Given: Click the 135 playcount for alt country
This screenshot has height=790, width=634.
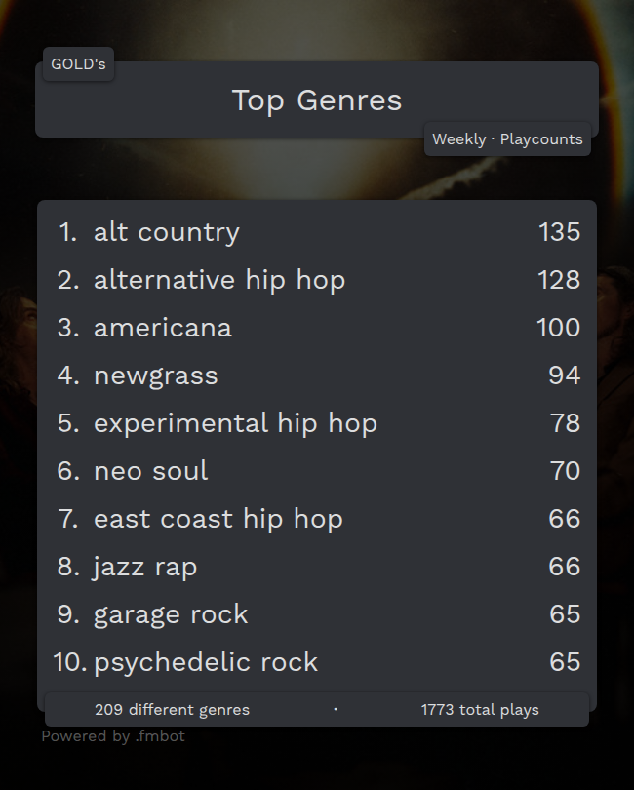Looking at the screenshot, I should [559, 232].
